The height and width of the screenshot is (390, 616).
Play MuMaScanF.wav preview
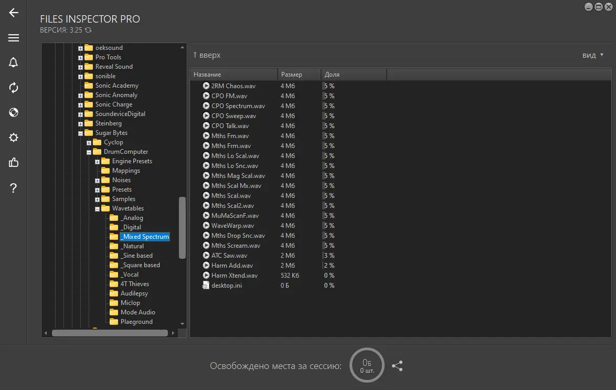coord(206,215)
